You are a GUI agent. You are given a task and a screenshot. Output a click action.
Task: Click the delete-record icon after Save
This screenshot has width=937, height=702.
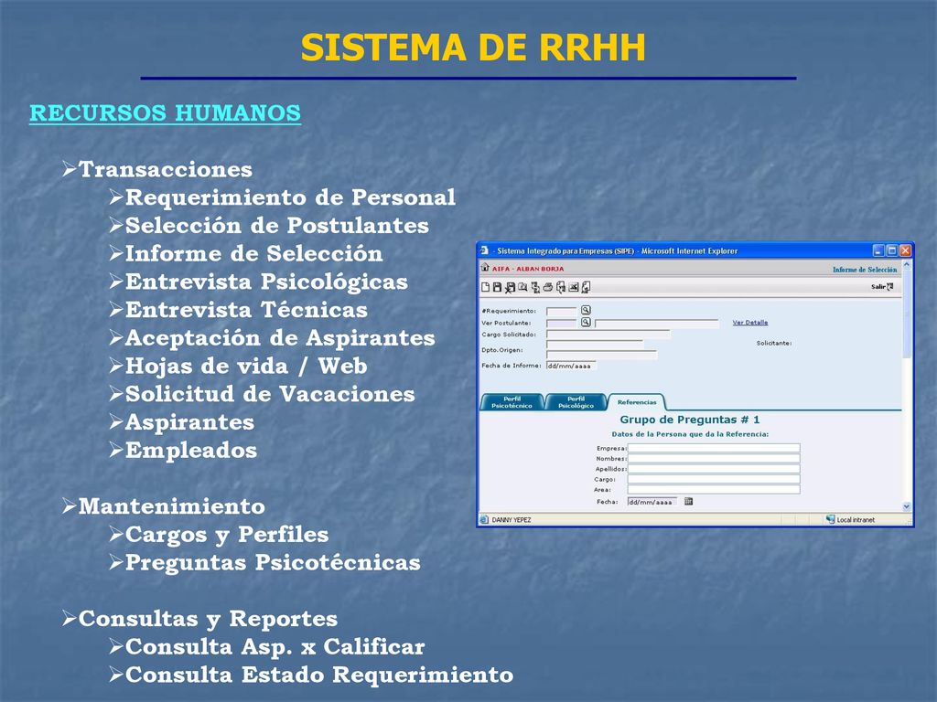[510, 288]
